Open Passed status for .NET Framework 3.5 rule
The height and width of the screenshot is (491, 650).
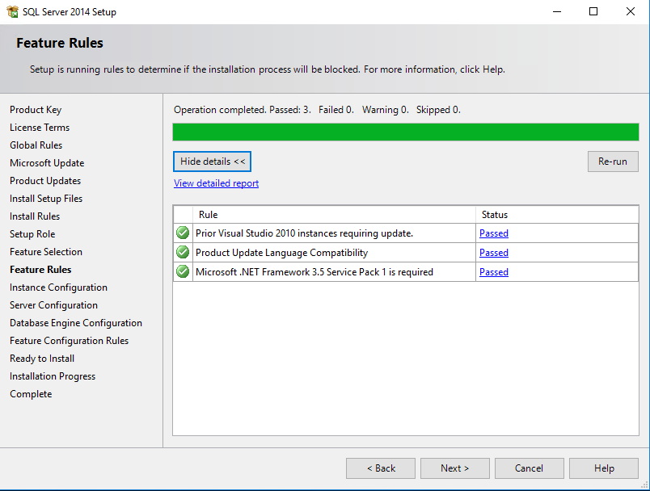click(x=494, y=272)
